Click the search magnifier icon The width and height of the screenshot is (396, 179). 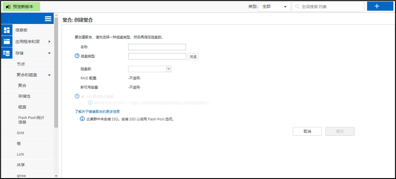click(297, 7)
